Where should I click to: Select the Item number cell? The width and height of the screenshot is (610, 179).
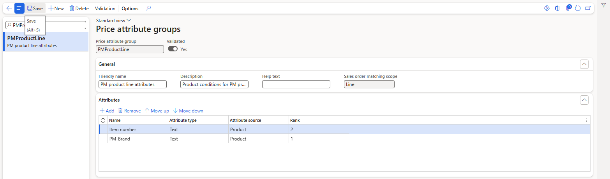138,129
